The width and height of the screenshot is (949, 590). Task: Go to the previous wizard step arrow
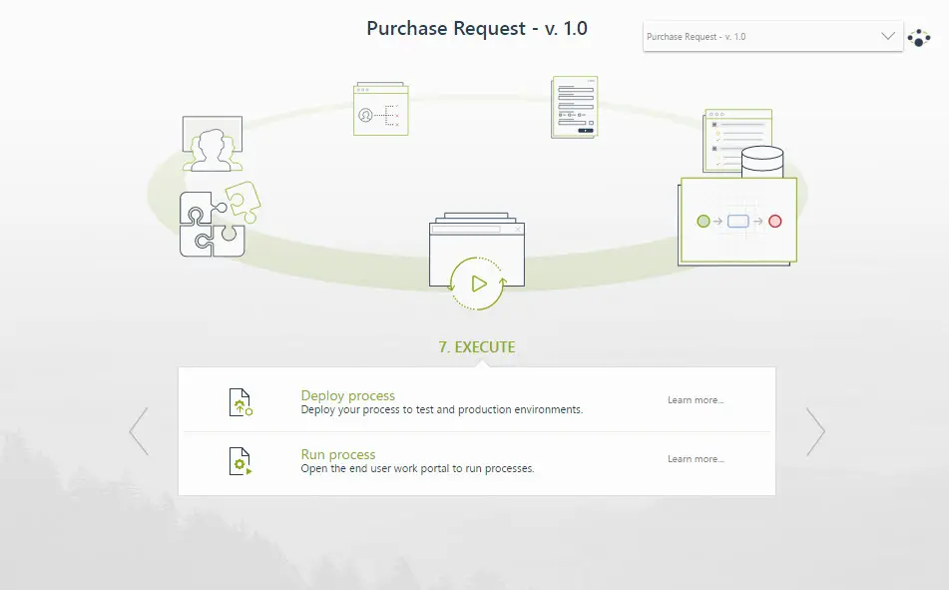coord(139,431)
